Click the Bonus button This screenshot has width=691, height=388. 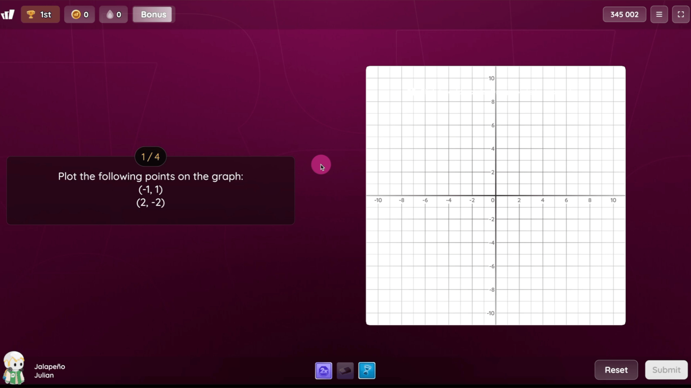tap(153, 14)
